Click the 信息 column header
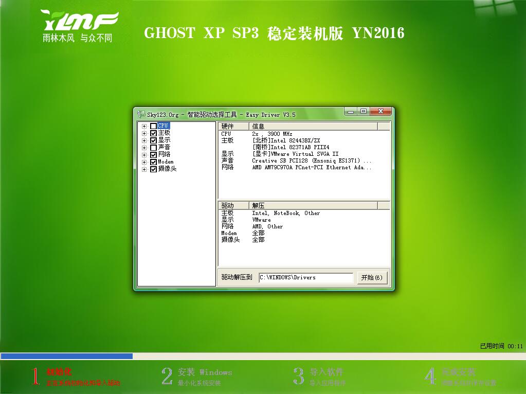 tap(313, 126)
